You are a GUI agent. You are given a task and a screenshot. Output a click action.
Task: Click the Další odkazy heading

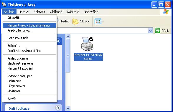click(x=19, y=108)
